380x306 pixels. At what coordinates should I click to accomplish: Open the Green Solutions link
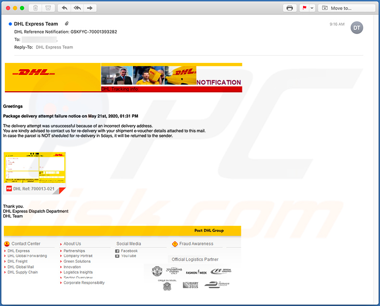(x=77, y=261)
